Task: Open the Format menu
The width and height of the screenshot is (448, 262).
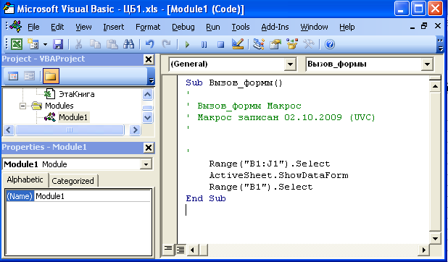Action: (x=148, y=27)
